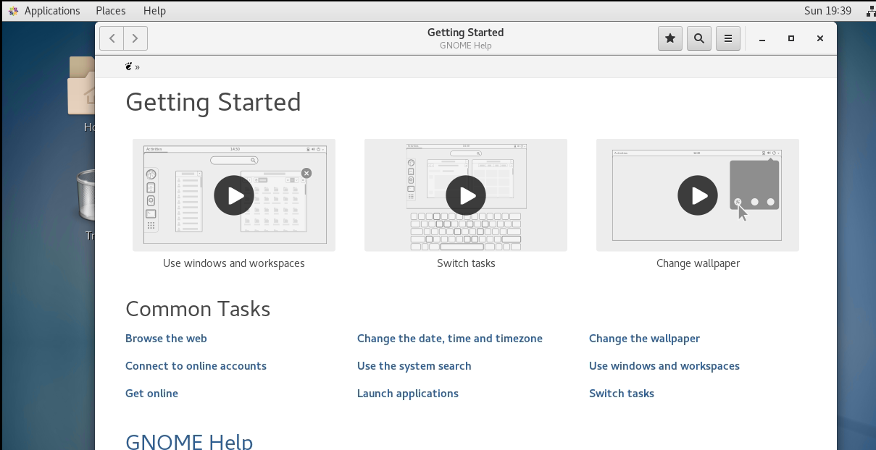Go forward with the right arrow button
Screen dimensions: 876x450
tap(135, 38)
